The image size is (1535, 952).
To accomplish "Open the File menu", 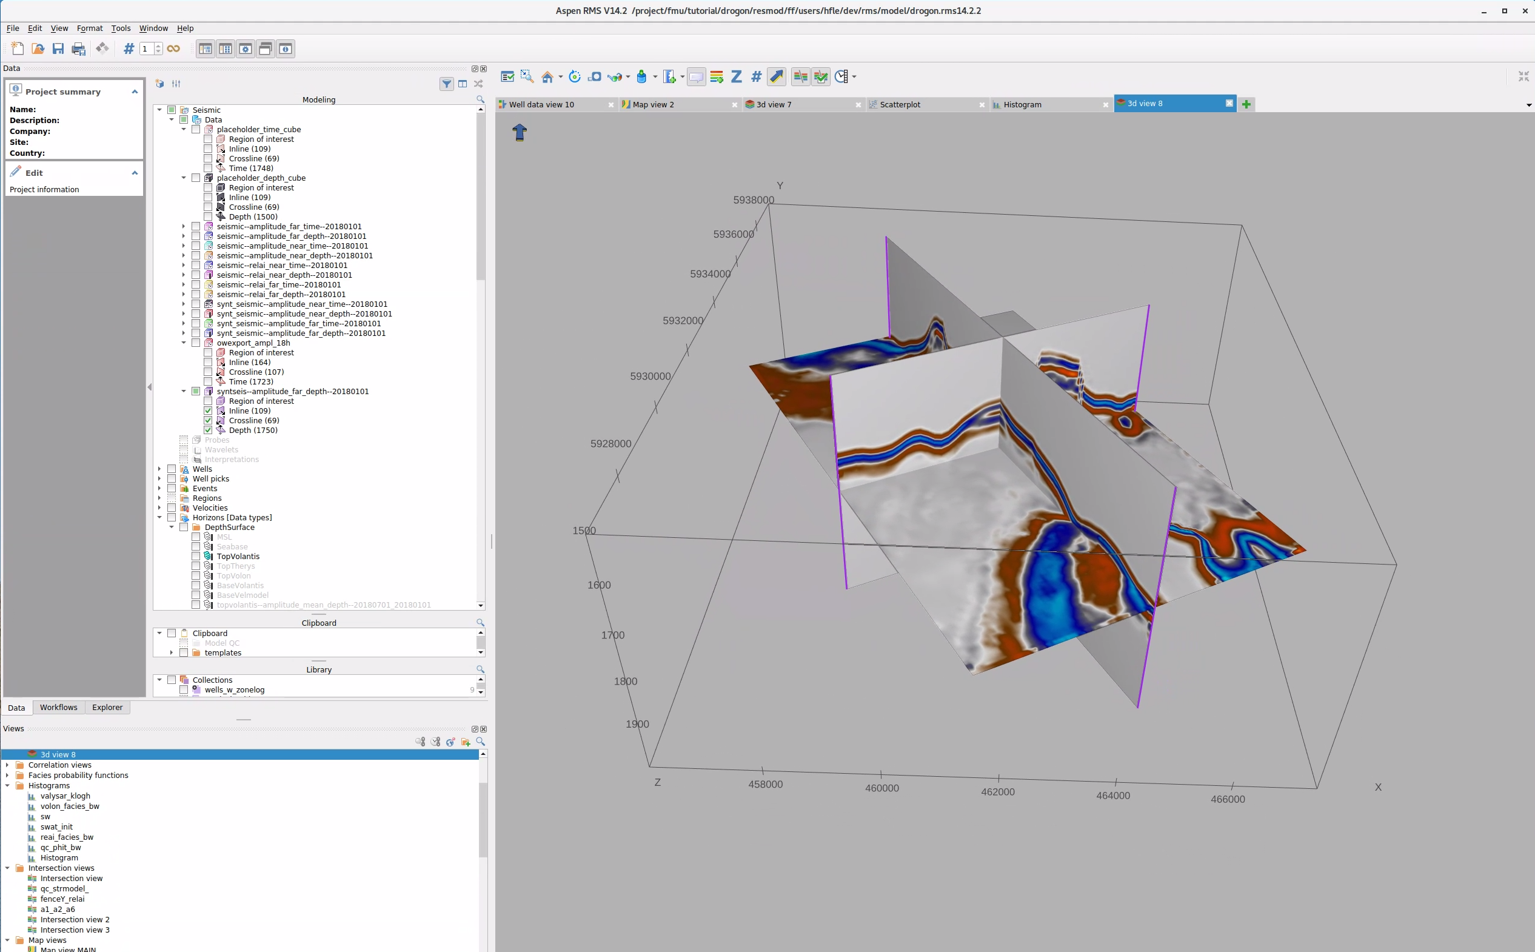I will (13, 28).
